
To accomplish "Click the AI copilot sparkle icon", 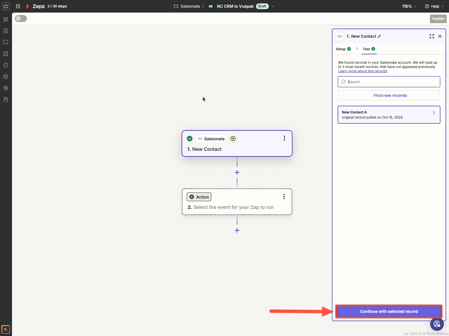I will 6,329.
